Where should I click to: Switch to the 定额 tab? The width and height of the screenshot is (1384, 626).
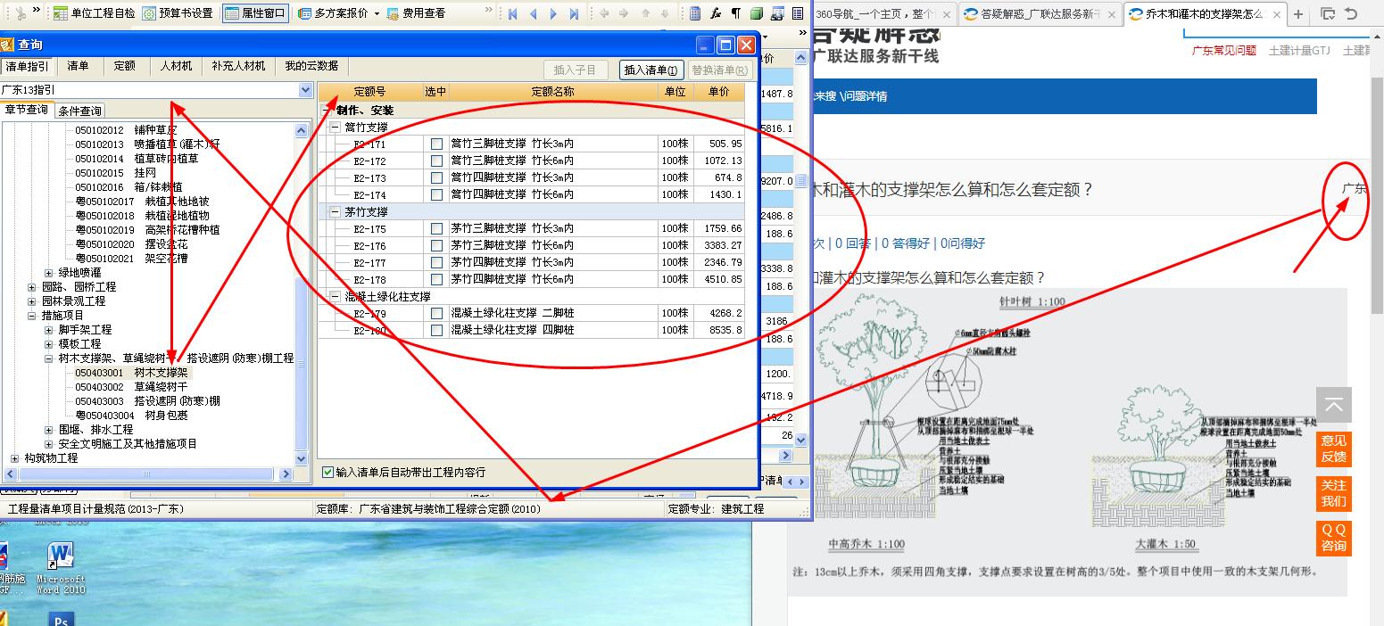tap(125, 66)
